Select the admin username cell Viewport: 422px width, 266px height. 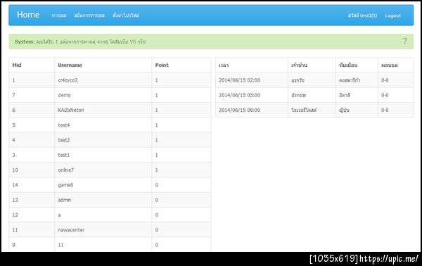pos(65,200)
